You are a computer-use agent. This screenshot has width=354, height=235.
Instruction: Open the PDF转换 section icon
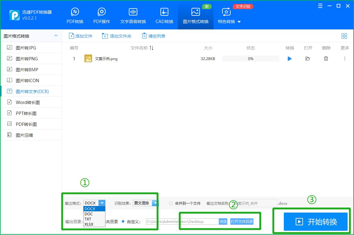coord(74,15)
